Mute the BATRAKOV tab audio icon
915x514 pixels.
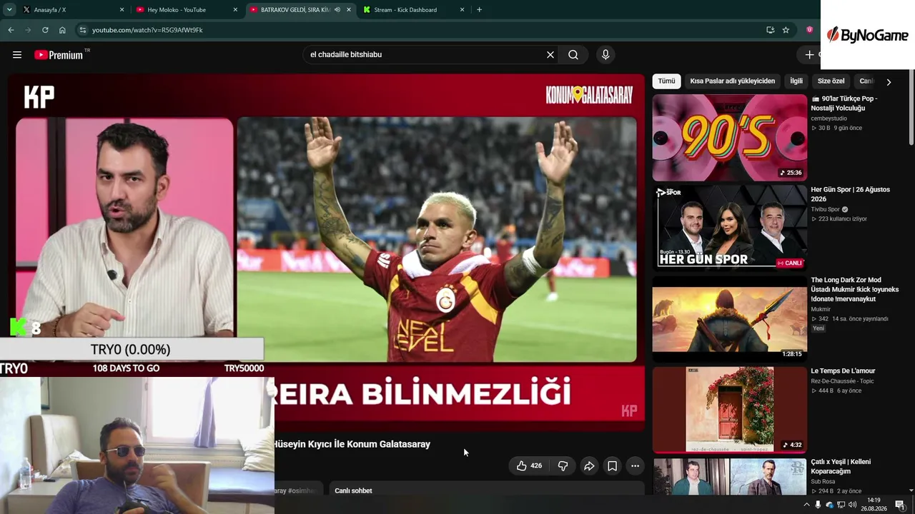click(x=337, y=10)
